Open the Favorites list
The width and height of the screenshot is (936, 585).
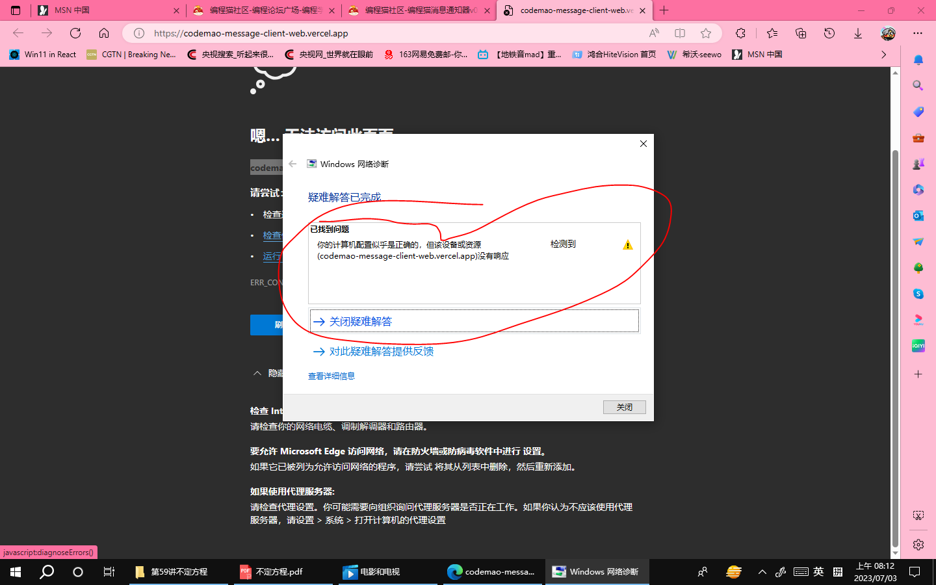tap(772, 33)
